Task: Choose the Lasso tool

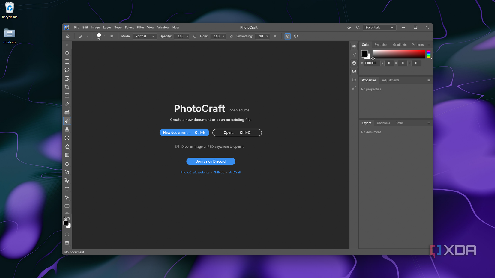Action: pyautogui.click(x=67, y=70)
